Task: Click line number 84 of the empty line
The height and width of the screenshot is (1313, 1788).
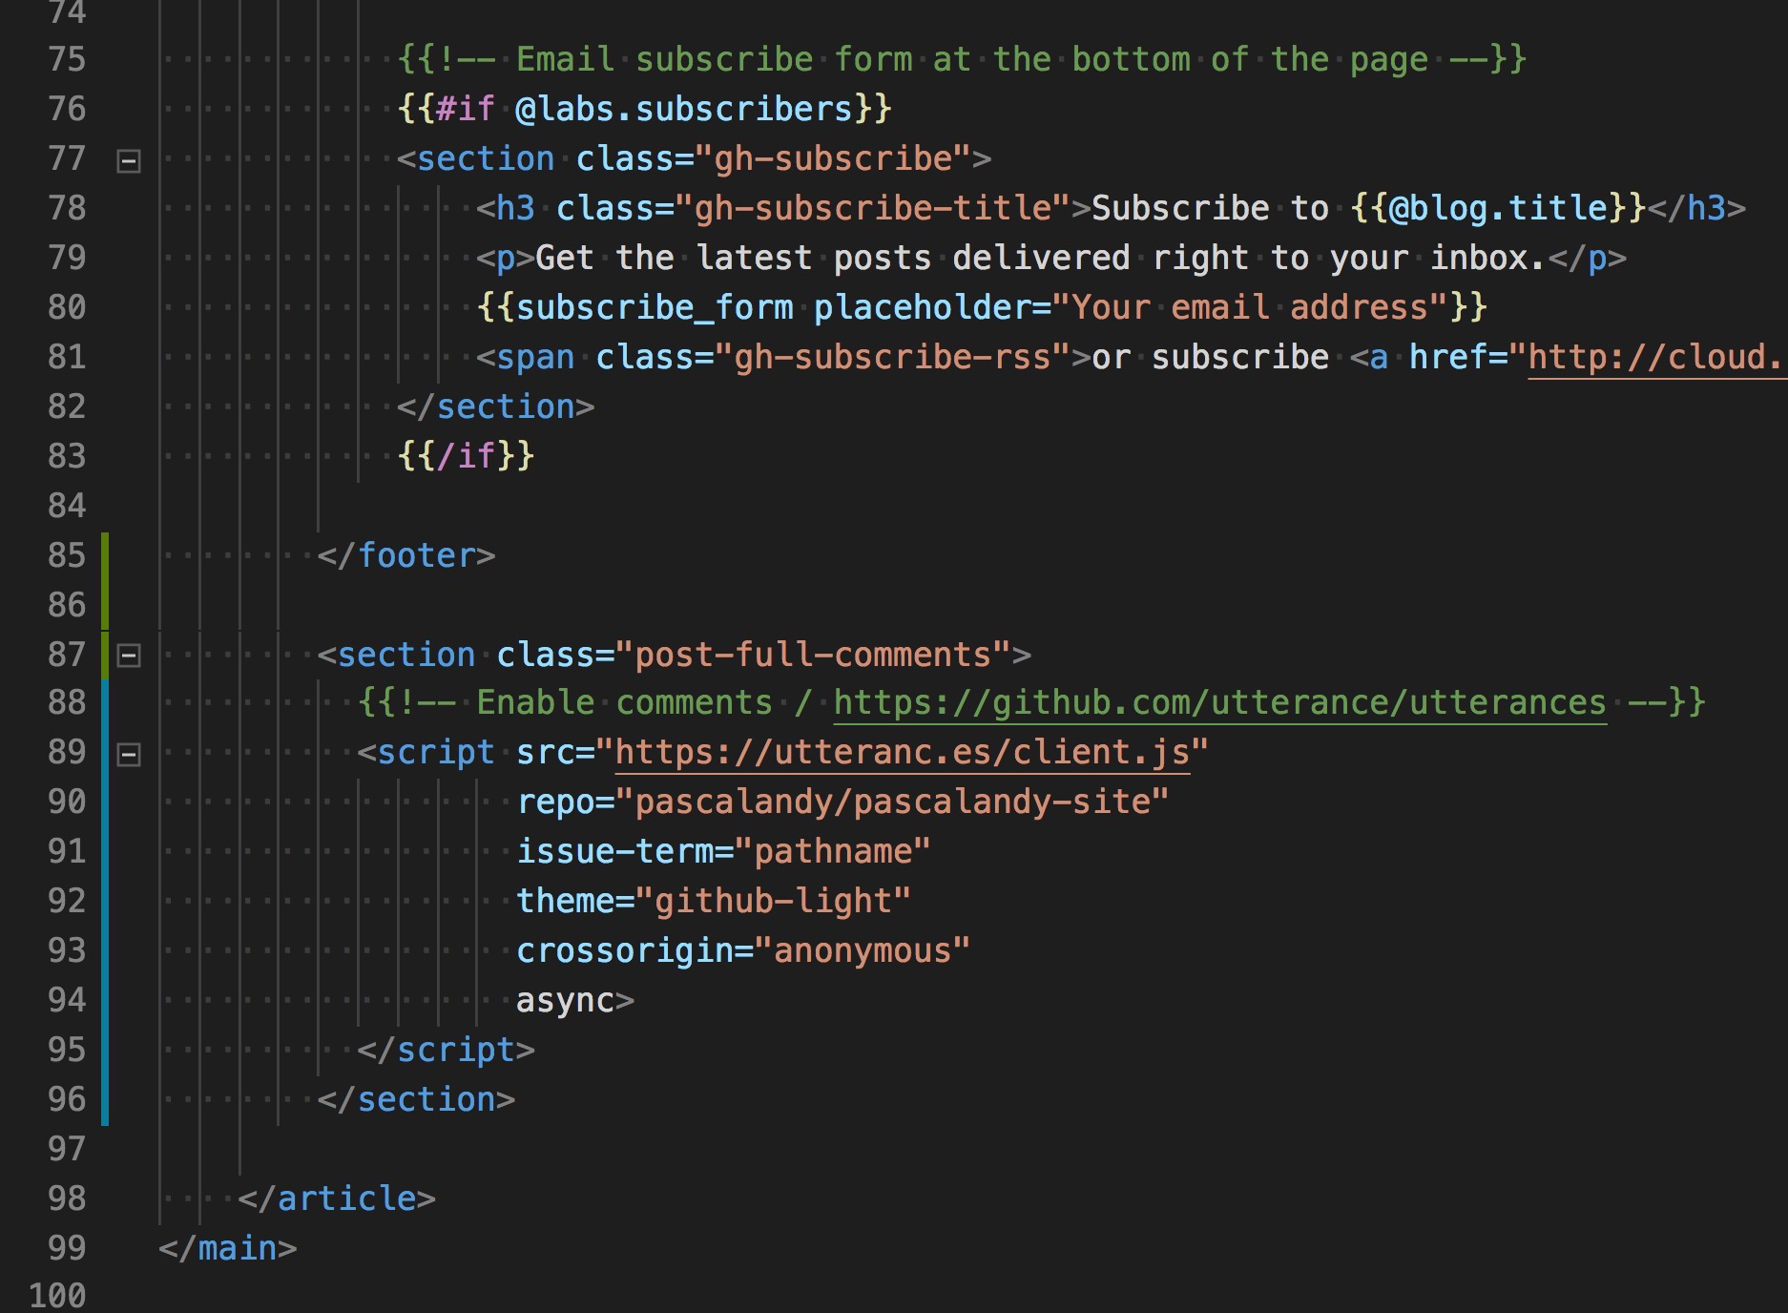Action: (67, 506)
